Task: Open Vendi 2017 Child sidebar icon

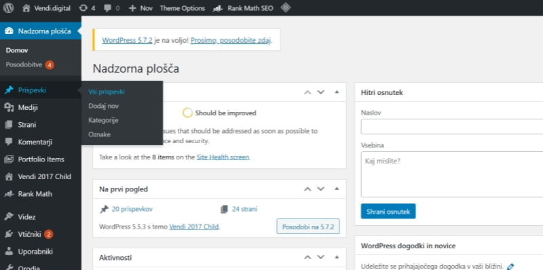Action: coord(9,176)
